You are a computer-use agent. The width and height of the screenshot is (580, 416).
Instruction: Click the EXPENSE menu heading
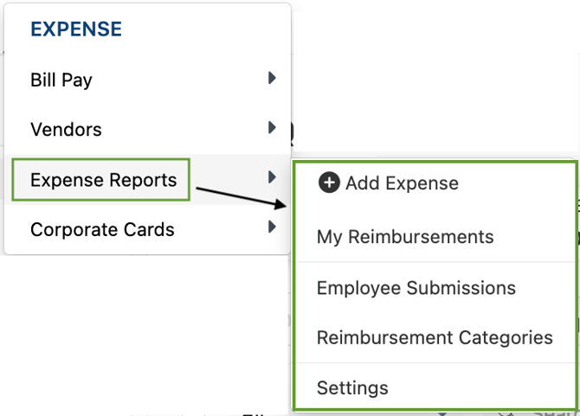click(x=76, y=29)
